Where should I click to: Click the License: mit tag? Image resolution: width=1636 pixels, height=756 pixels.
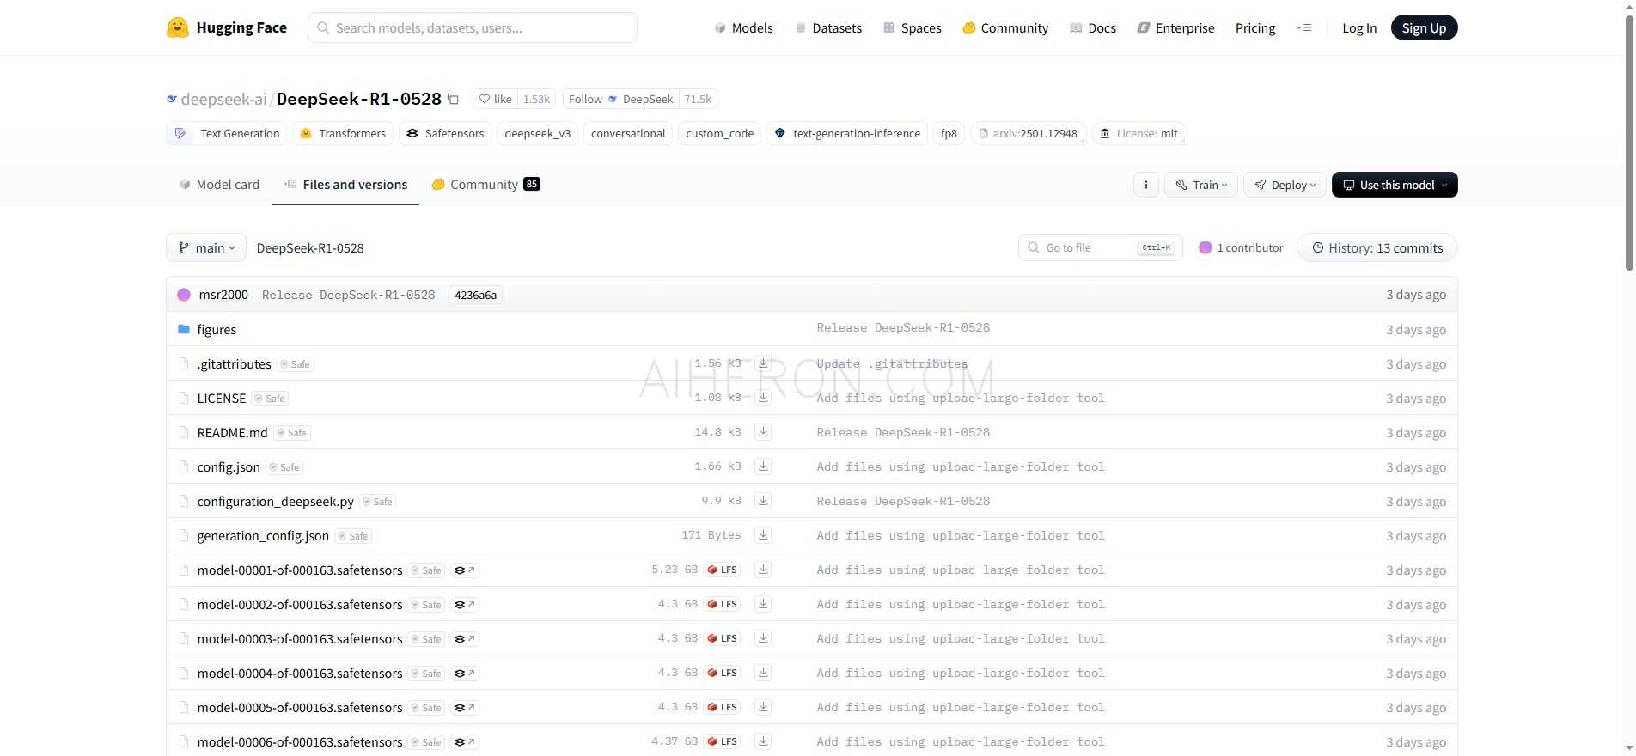1139,133
